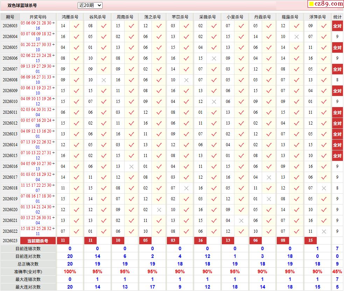344x291 pixels.
Task: Select the 浮萍杀号 column header
Action: (x=317, y=17)
